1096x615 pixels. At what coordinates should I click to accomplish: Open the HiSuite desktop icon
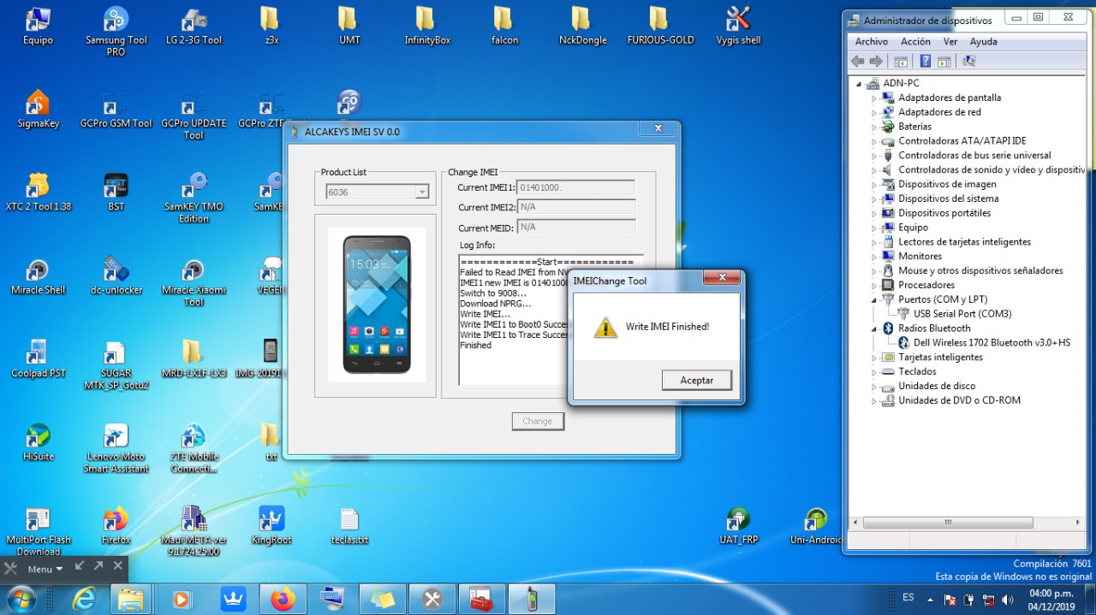click(x=38, y=441)
